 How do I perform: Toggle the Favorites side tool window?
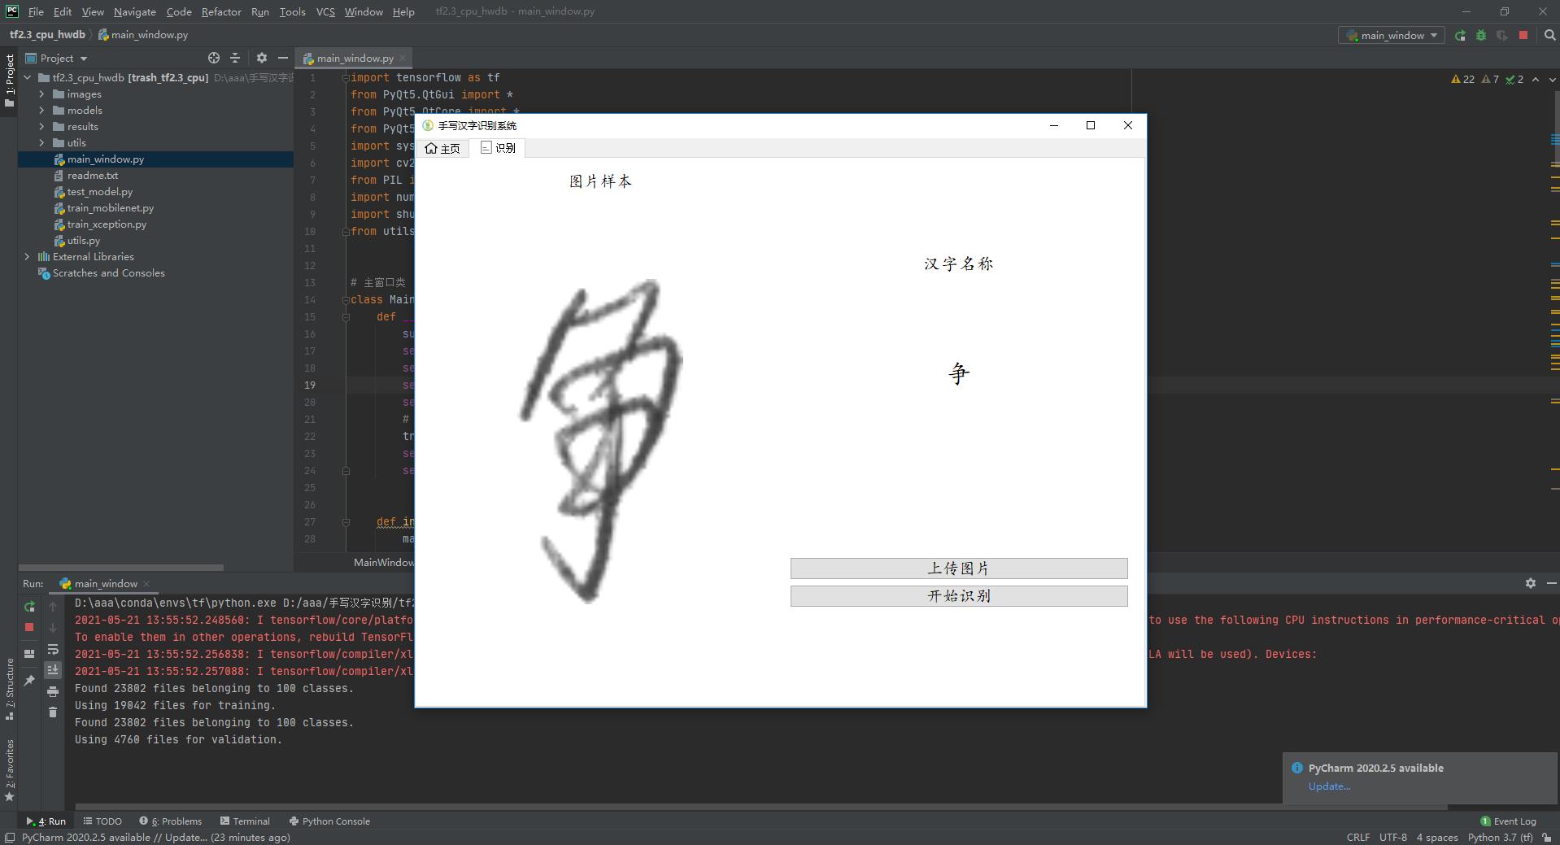click(9, 769)
